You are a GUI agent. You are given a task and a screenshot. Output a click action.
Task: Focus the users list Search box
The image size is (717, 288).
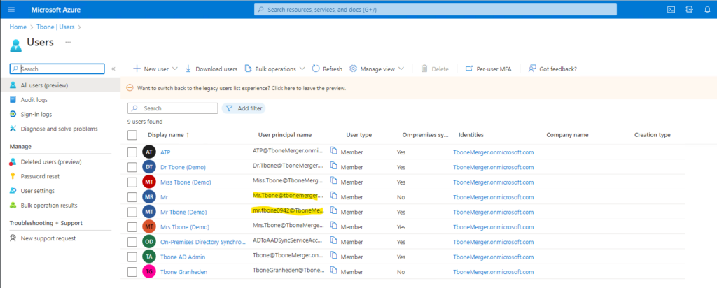click(x=173, y=108)
